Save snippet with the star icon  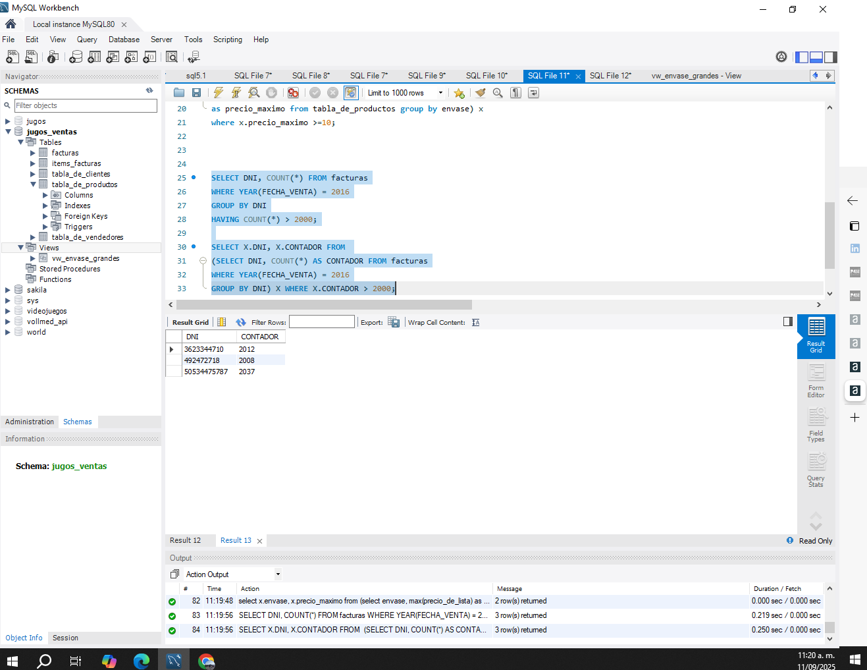[x=459, y=93]
